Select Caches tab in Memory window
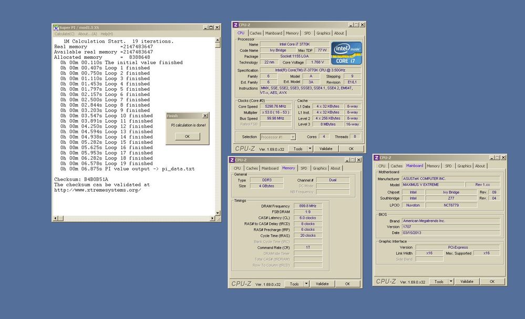Image resolution: width=525 pixels, height=319 pixels. coord(252,168)
